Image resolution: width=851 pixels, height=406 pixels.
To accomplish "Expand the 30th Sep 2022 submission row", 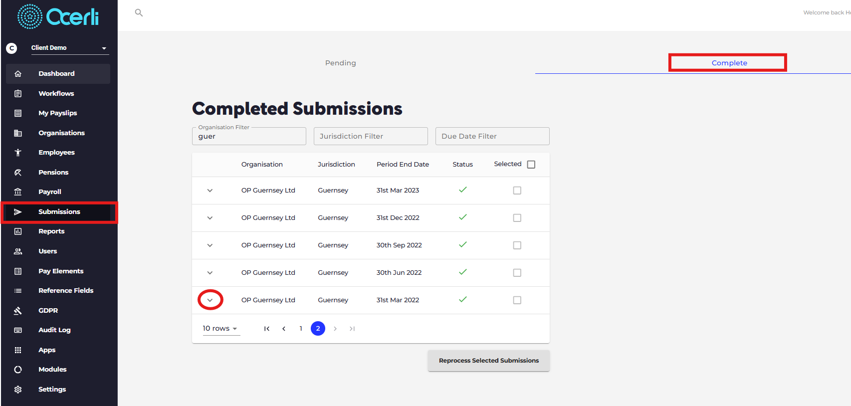I will tap(210, 245).
